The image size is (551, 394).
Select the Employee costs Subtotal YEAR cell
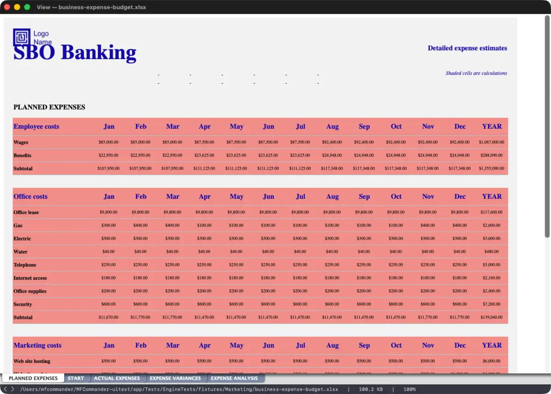491,169
